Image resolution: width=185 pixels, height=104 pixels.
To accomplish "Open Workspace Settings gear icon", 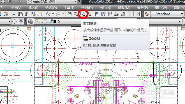I will click(x=15, y=21).
